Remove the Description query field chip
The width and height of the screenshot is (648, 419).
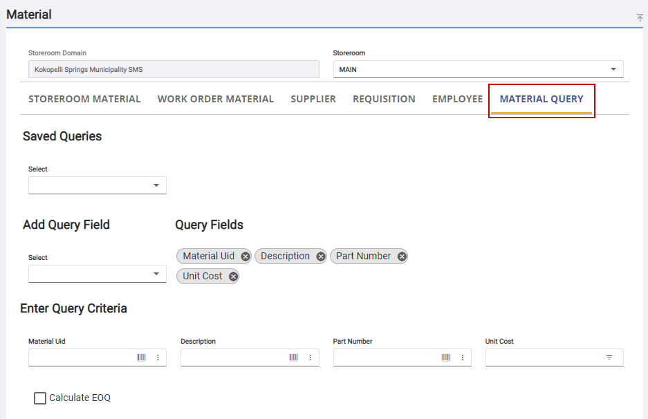[x=320, y=256]
